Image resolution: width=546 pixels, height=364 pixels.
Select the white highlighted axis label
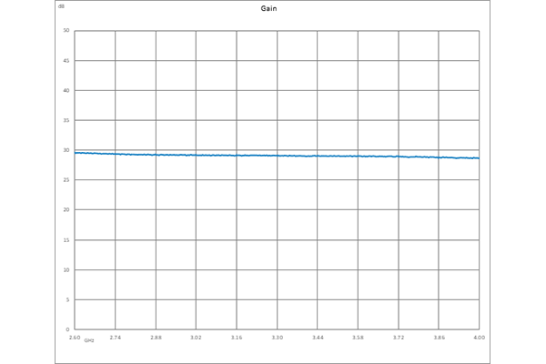[x=92, y=341]
